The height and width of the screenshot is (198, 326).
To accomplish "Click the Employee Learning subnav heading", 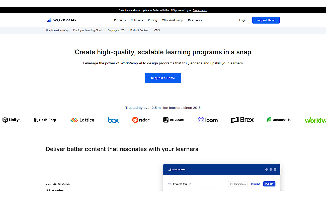I will click(x=57, y=30).
